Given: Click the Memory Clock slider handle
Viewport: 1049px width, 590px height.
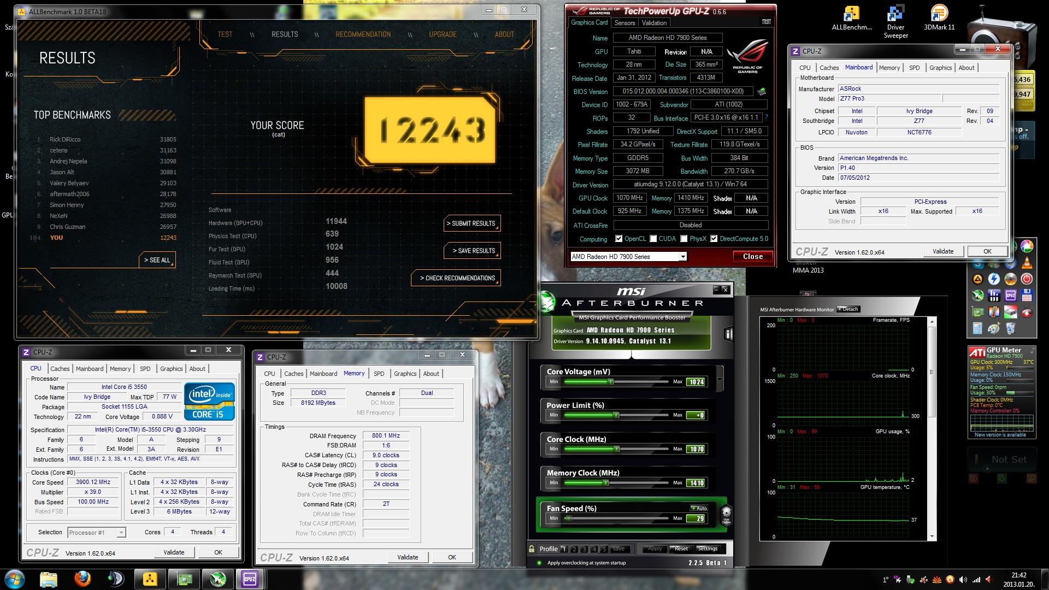Looking at the screenshot, I should 605,483.
